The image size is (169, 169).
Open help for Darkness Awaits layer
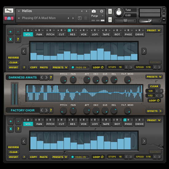click(51, 77)
